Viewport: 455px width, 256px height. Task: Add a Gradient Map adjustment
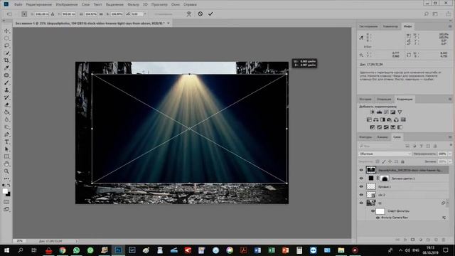click(400, 127)
